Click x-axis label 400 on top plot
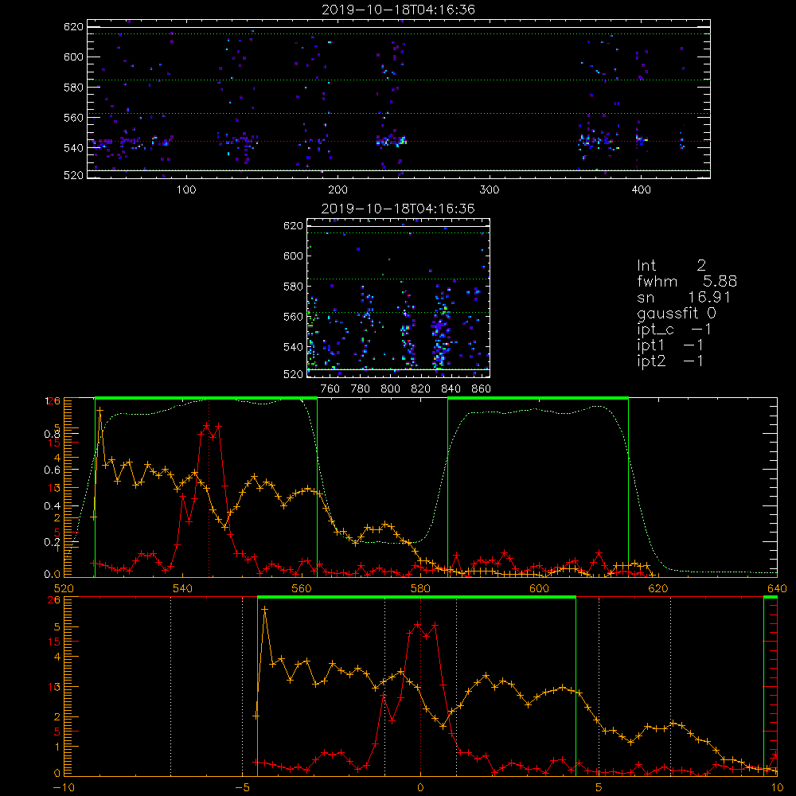 641,190
